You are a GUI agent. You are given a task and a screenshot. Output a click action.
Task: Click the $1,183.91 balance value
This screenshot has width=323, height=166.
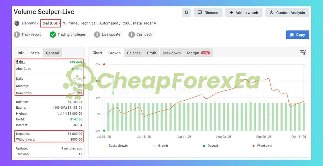pos(75,102)
